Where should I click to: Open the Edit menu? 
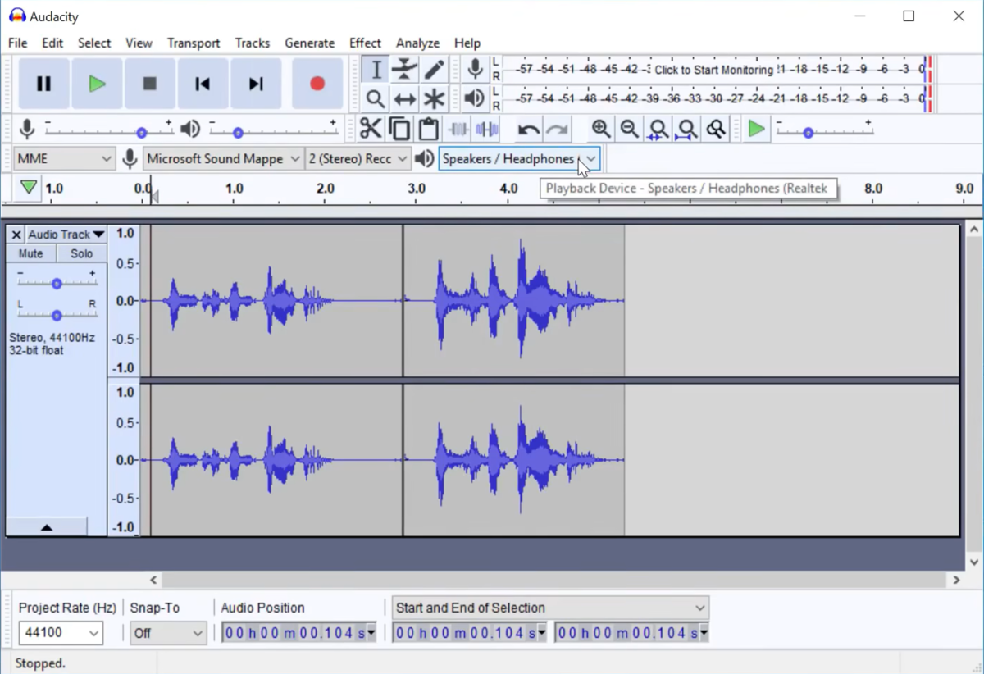pyautogui.click(x=52, y=43)
